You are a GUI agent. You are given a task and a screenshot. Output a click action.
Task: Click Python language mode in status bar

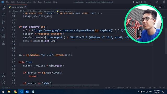(x=142, y=88)
